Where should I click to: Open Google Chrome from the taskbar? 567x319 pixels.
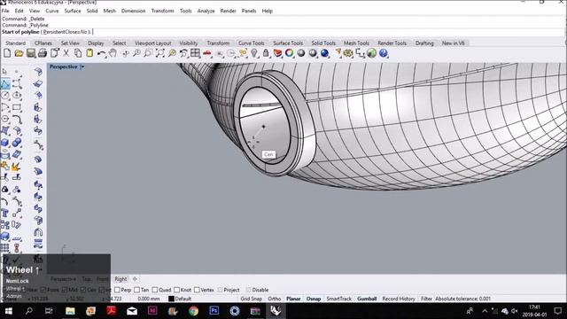(x=193, y=311)
